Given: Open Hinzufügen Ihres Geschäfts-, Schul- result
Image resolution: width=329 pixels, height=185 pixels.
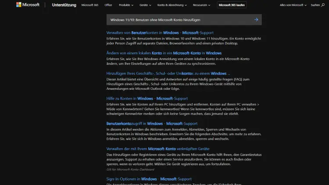Looking at the screenshot, I should (168, 73).
